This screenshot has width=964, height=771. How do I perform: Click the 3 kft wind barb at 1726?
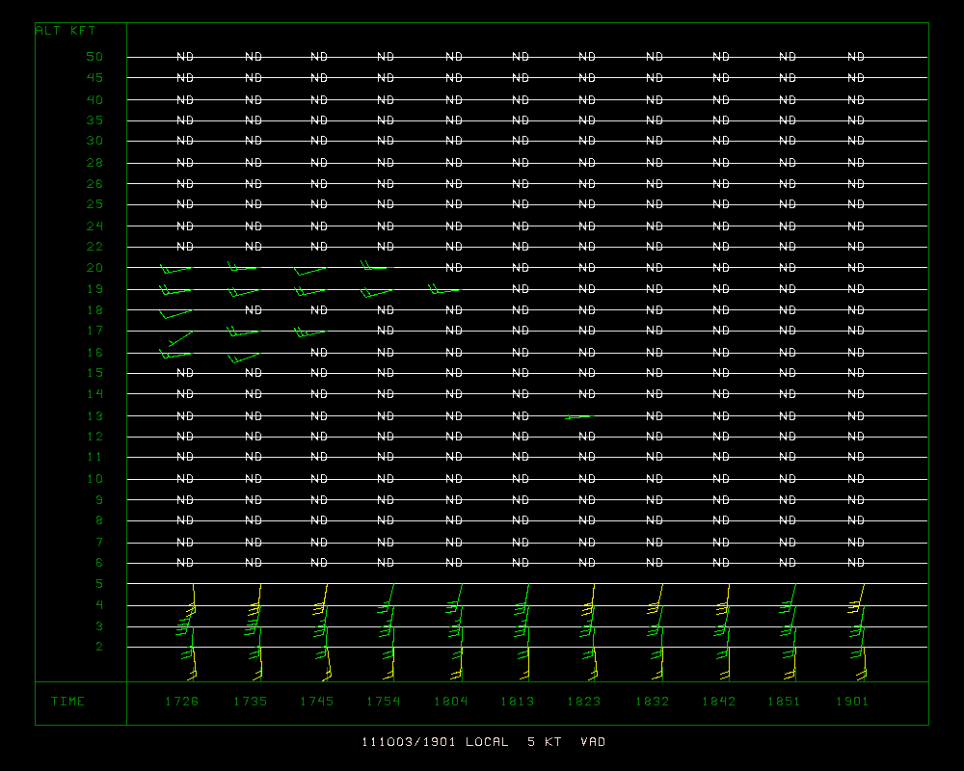tap(187, 628)
